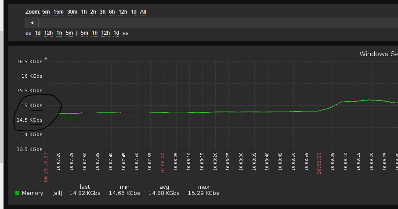Set Zoom period to 30m
Screen dimensions: 398x209
tap(72, 12)
